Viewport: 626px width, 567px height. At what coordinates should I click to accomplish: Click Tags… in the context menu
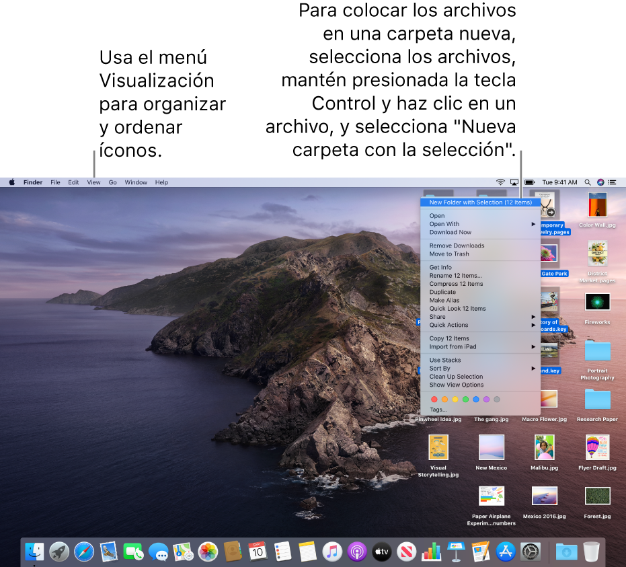438,410
